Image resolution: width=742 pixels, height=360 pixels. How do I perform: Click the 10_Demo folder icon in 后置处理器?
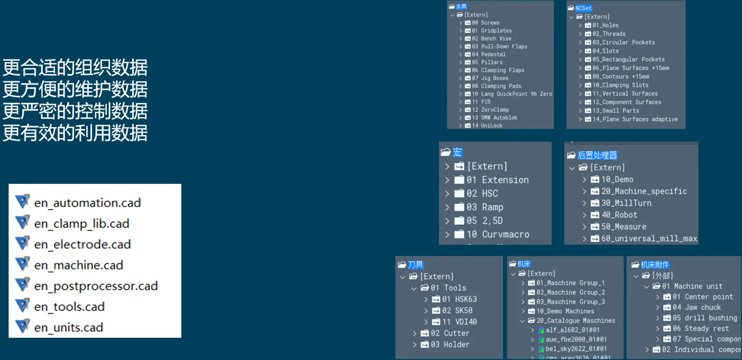(595, 179)
